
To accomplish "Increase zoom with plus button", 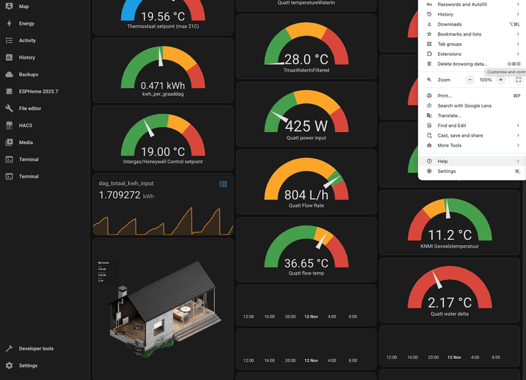I will pyautogui.click(x=500, y=80).
